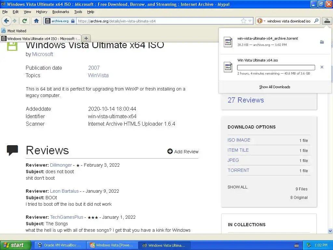Open the 2007 publication date link
This screenshot has width=333, height=250.
pos(94,68)
